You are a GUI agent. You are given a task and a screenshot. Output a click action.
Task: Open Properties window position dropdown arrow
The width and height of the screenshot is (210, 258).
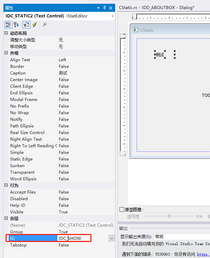98,8
